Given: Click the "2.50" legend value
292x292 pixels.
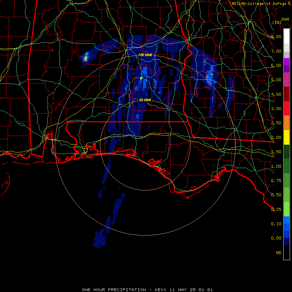Looking at the screenshot, I should [276, 123].
